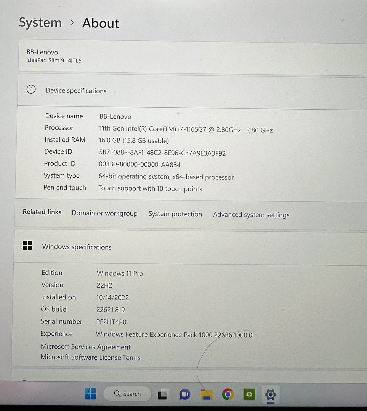
Task: Open File Explorer from the taskbar
Action: pos(206,394)
